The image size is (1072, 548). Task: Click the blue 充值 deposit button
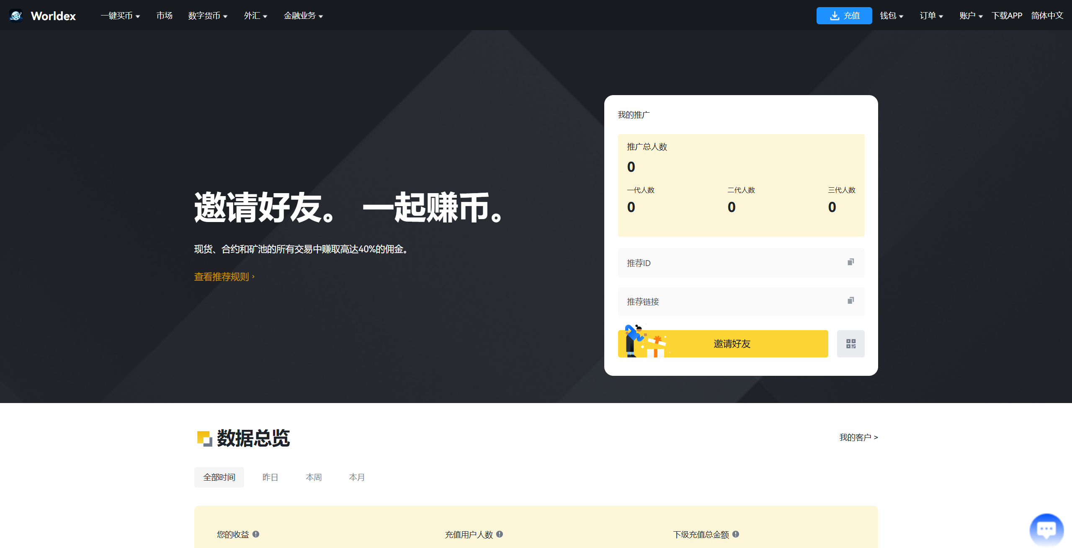[844, 16]
